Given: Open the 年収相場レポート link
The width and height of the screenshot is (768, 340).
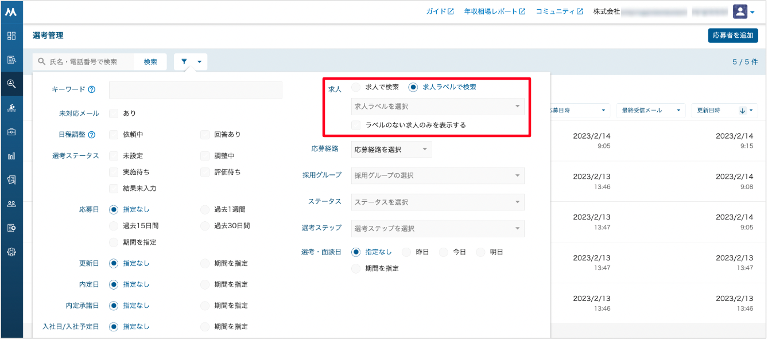Looking at the screenshot, I should [495, 11].
